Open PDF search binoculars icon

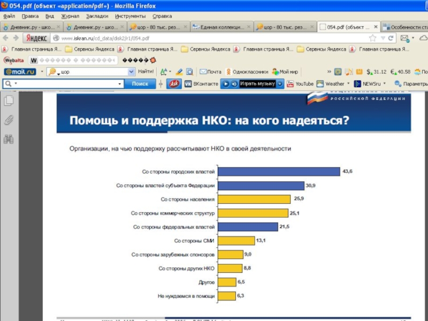pos(9,139)
